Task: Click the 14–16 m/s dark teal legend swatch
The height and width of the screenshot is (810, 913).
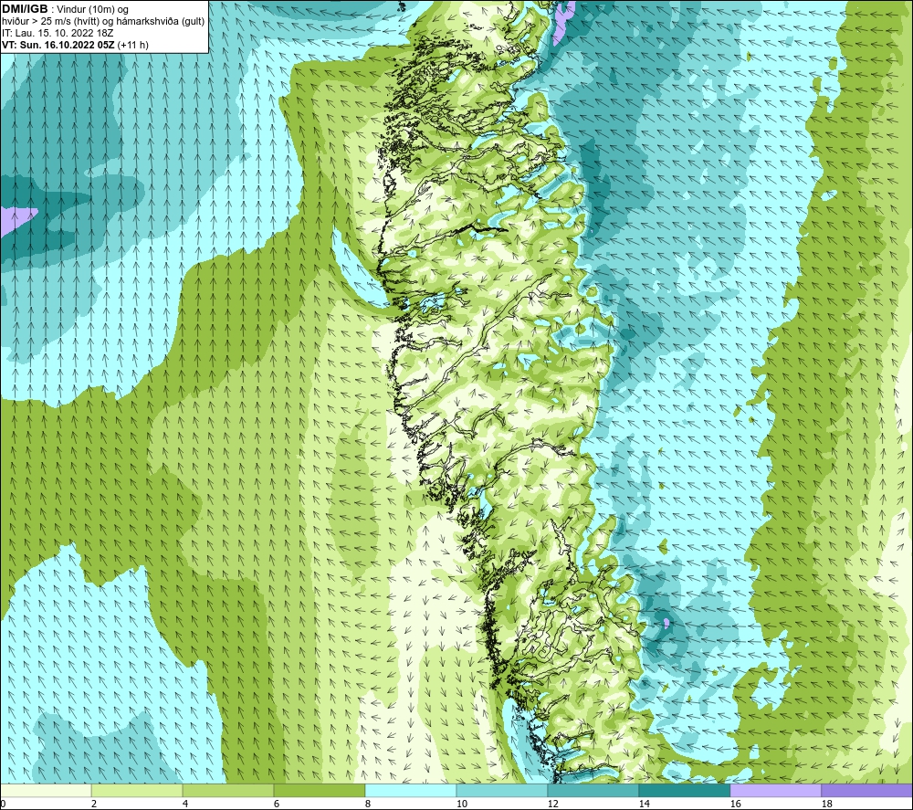Action: pyautogui.click(x=684, y=791)
